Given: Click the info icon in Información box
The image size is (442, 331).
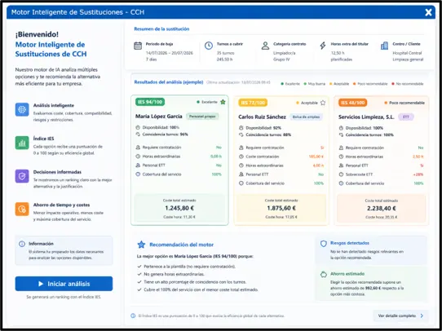Looking at the screenshot, I should pyautogui.click(x=22, y=244).
